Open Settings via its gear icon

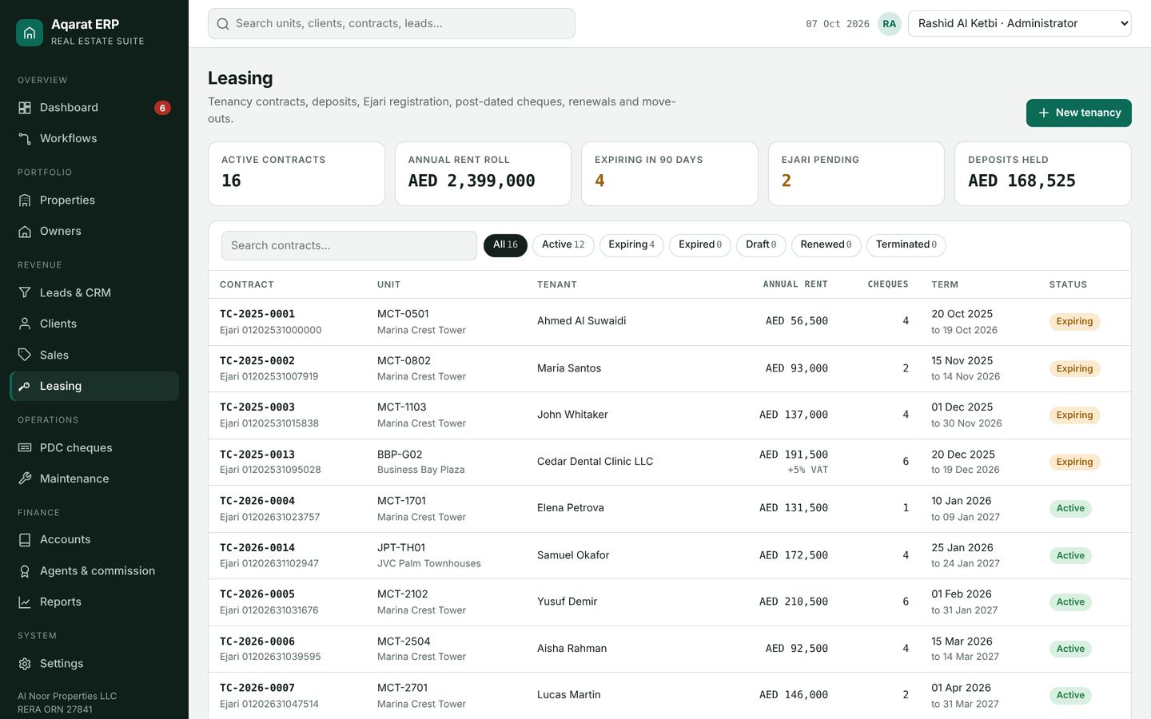25,664
